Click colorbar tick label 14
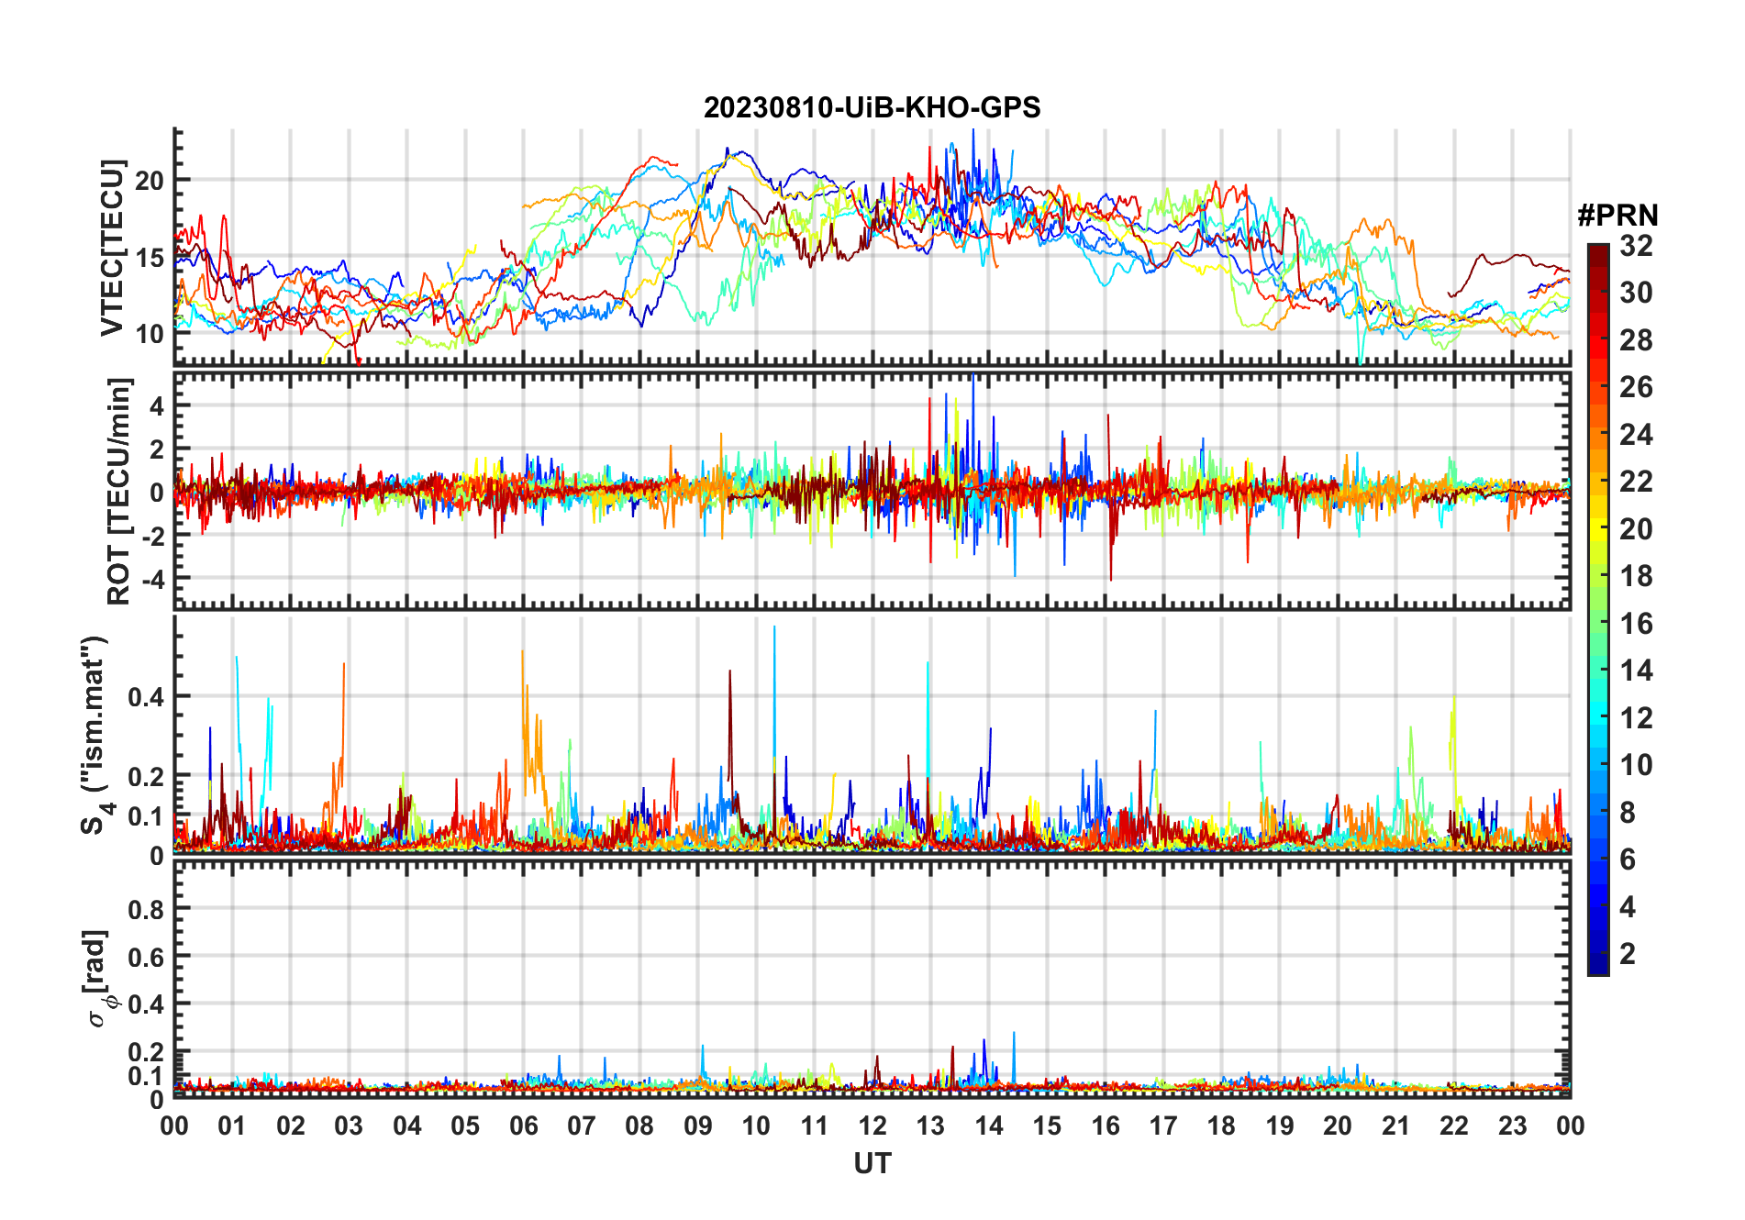Image resolution: width=1745 pixels, height=1220 pixels. (x=1636, y=671)
